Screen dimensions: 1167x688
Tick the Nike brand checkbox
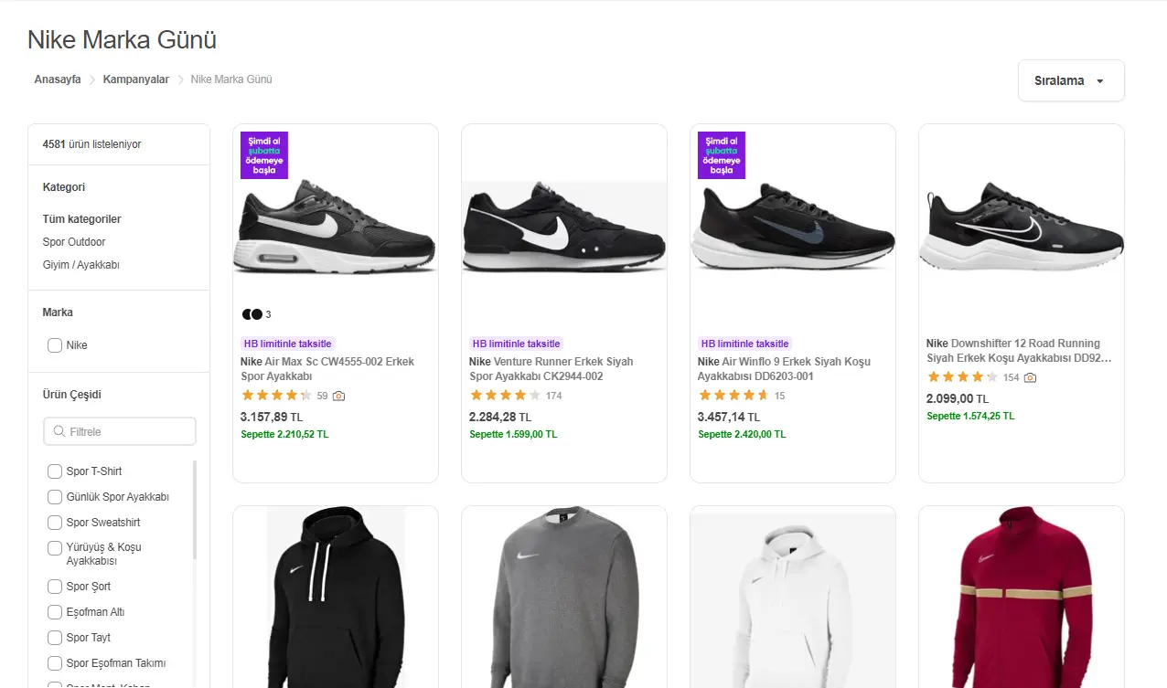pos(55,345)
